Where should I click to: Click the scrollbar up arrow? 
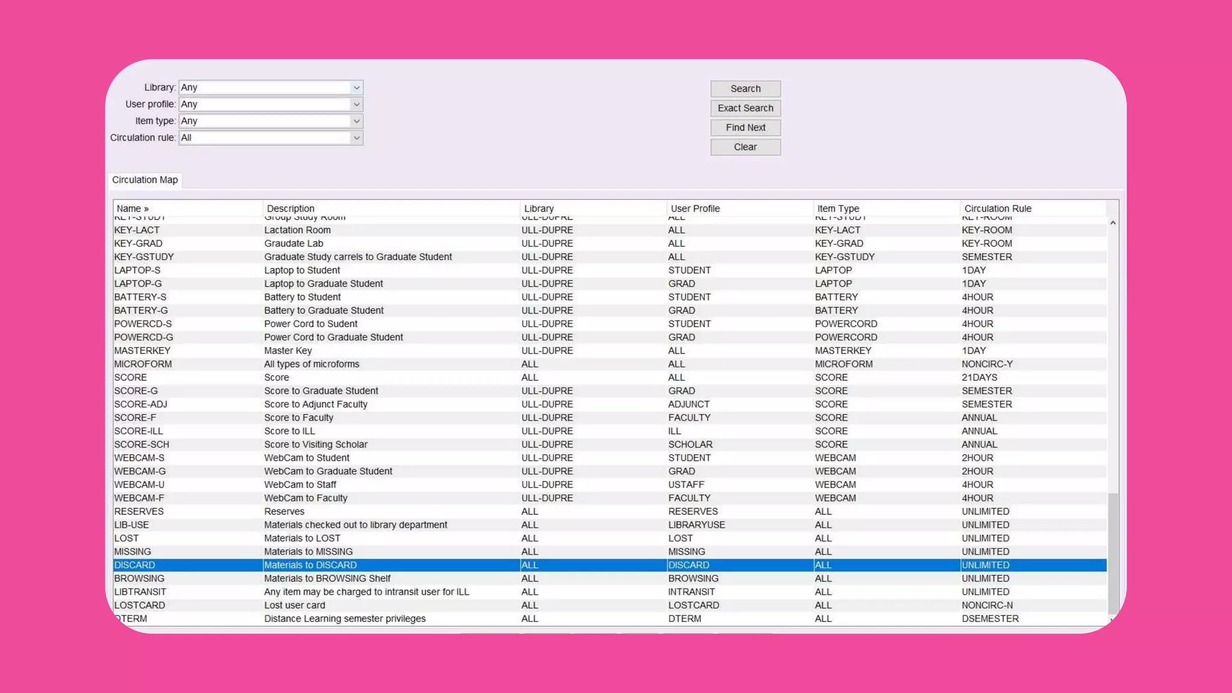coord(1113,223)
